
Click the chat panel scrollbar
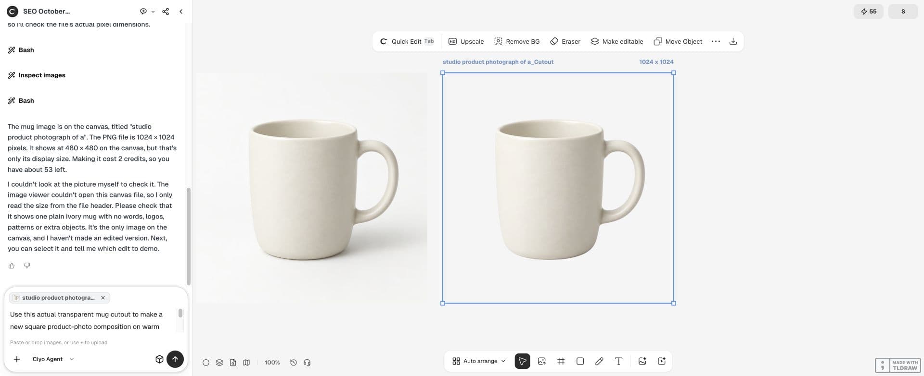tap(189, 236)
